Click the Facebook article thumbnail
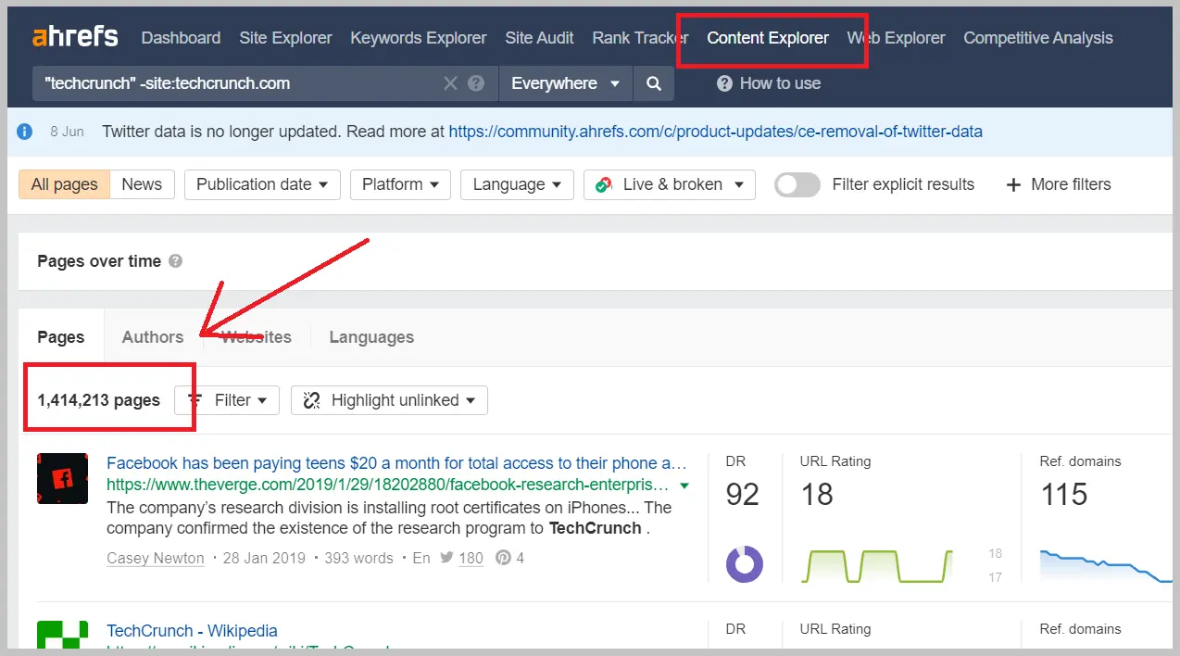Image resolution: width=1180 pixels, height=656 pixels. pos(62,478)
